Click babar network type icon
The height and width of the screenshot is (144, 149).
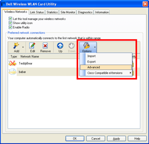(x=12, y=72)
